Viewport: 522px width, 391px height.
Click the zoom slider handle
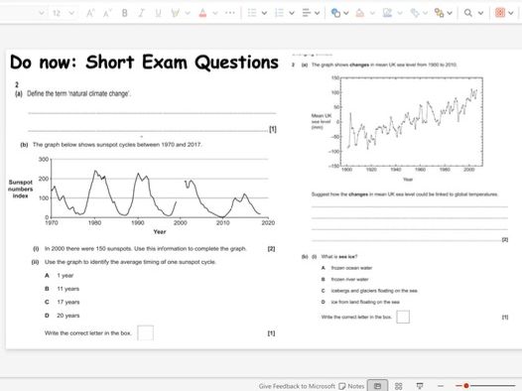466,386
